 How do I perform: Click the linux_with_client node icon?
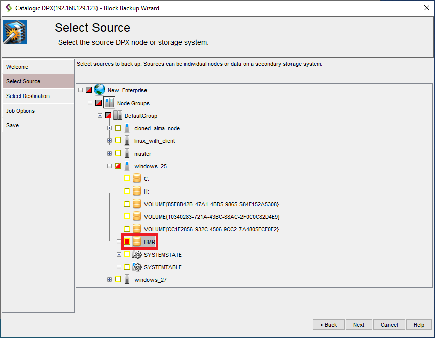(127, 141)
